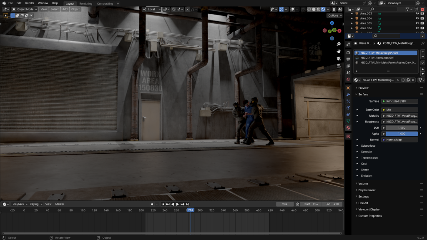The image size is (427, 240).
Task: Hide Area.003 with its eye icon
Action: point(417,13)
